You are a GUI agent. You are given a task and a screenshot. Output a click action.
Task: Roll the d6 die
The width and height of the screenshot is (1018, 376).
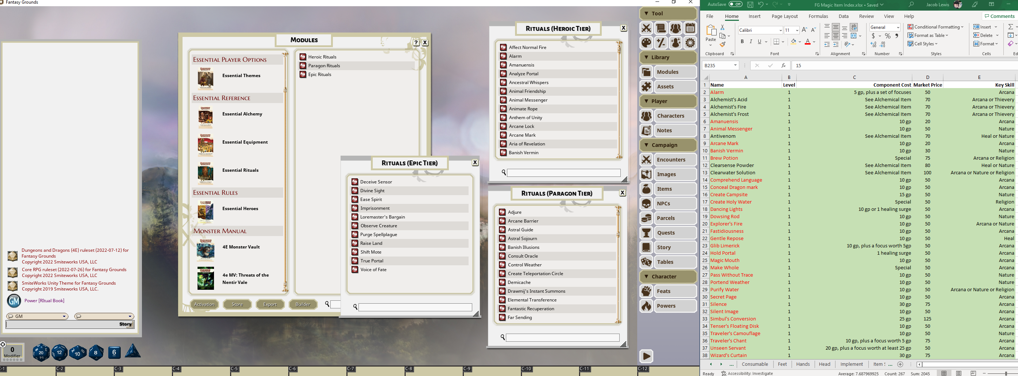click(114, 352)
